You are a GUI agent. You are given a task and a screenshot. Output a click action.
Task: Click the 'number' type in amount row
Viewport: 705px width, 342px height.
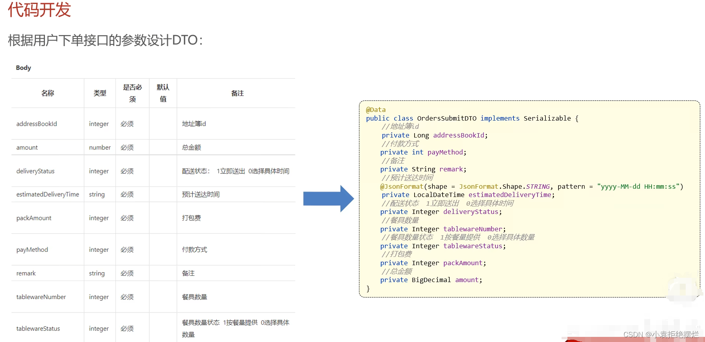(x=100, y=147)
